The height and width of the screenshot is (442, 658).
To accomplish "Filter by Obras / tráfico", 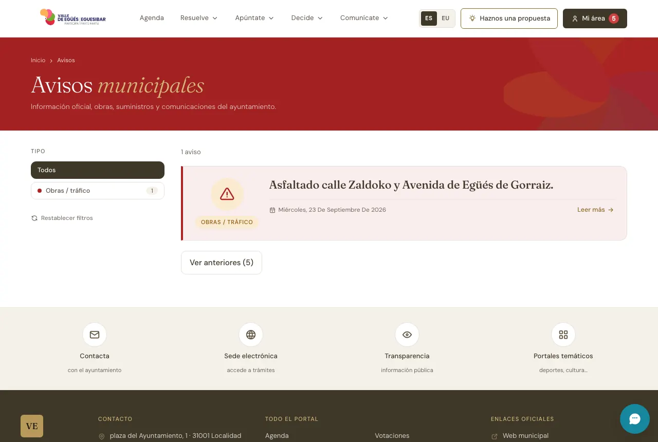I will [98, 191].
